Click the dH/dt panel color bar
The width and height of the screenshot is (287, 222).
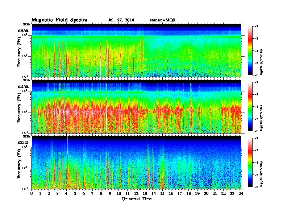250,50
